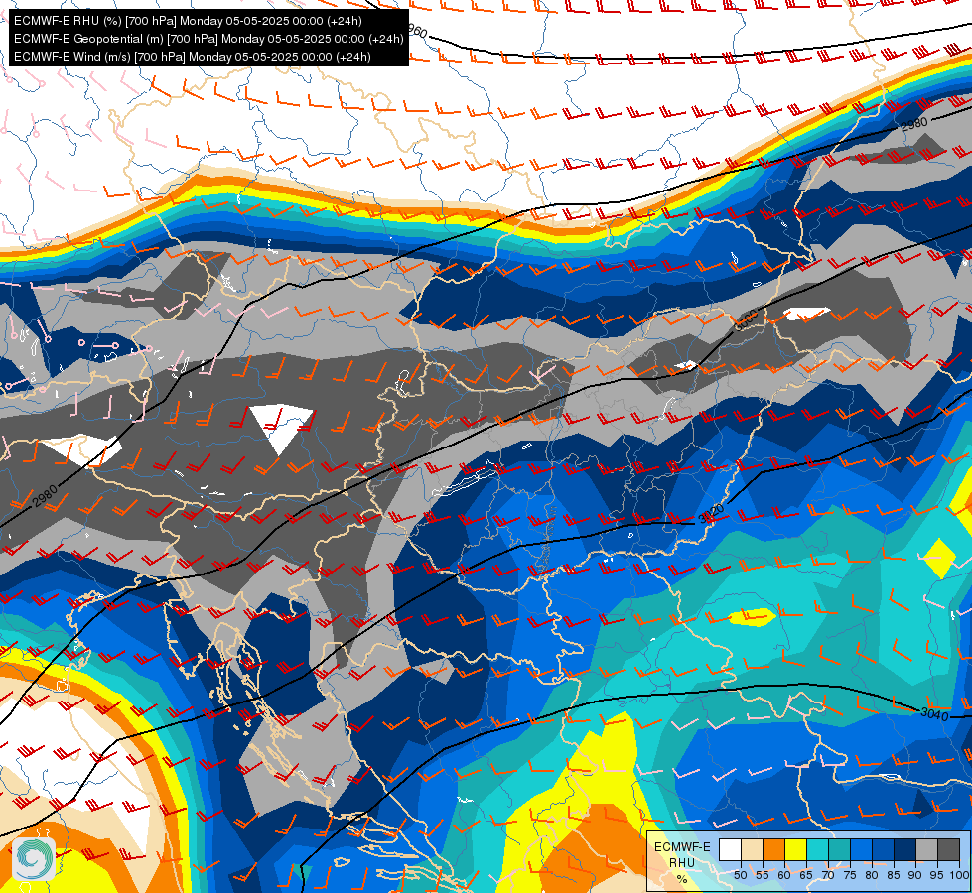Viewport: 972px width, 893px height.
Task: Click the legend value 95
Action: 936,875
